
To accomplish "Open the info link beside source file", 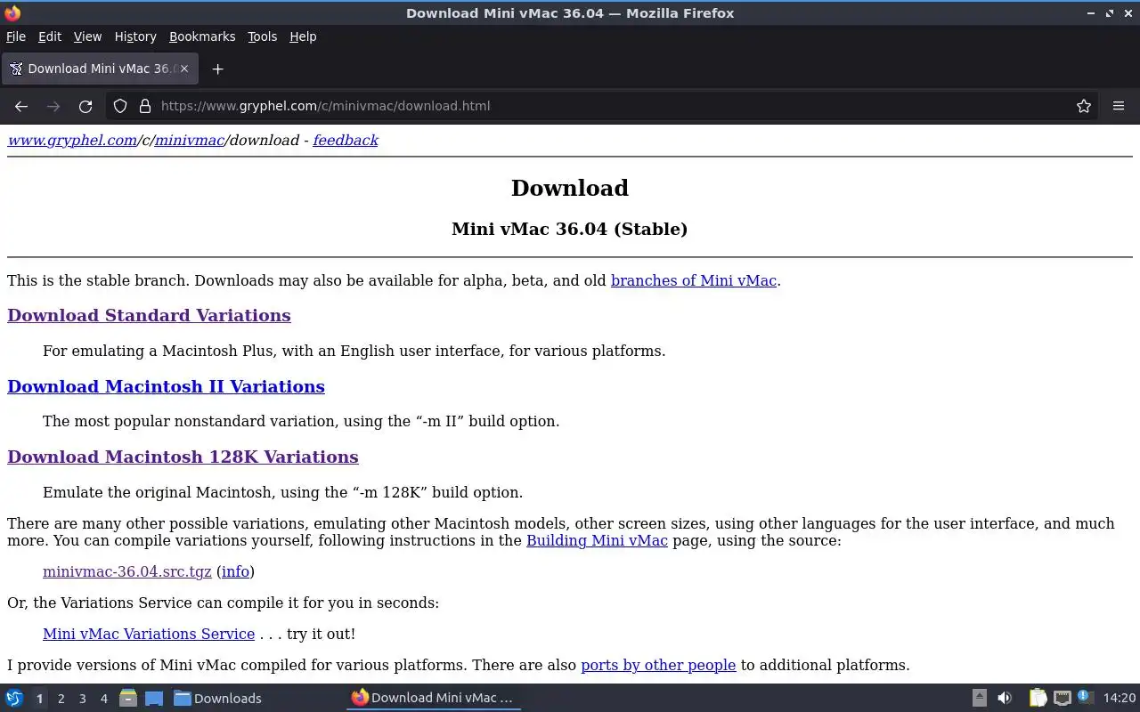I will coord(235,571).
